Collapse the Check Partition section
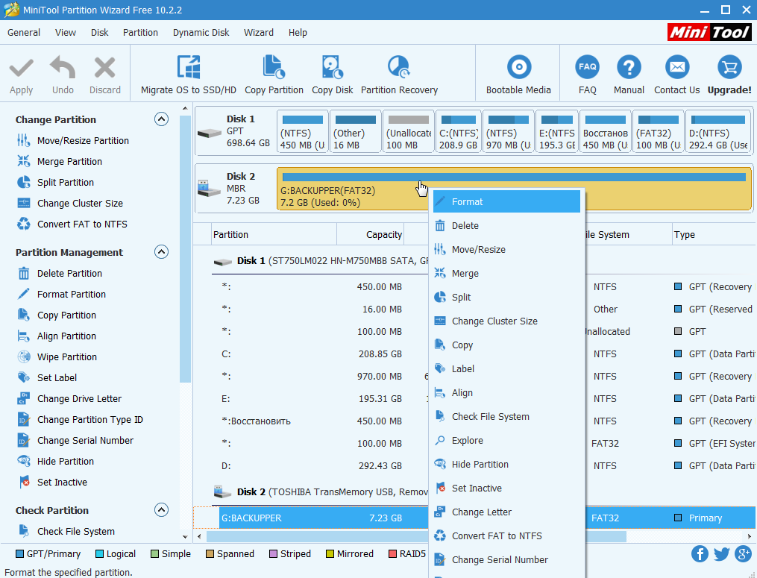The width and height of the screenshot is (757, 578). (x=161, y=510)
